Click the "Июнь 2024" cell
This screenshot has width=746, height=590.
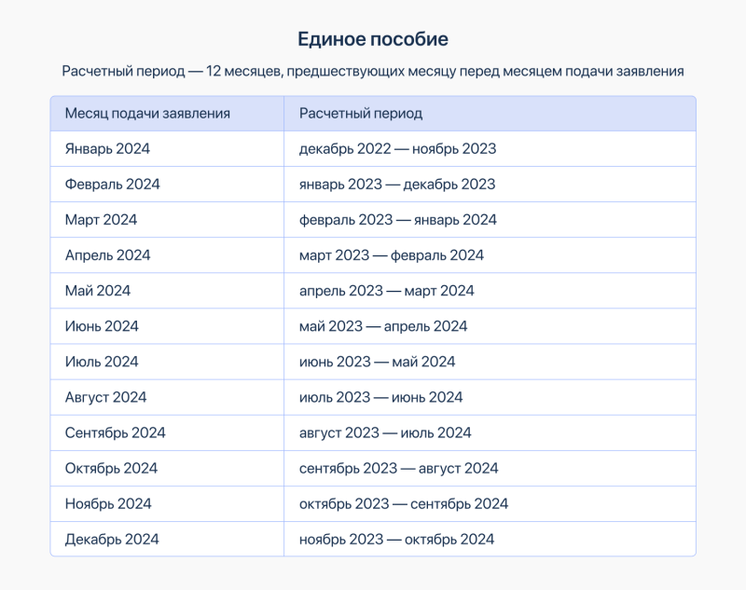pos(102,326)
